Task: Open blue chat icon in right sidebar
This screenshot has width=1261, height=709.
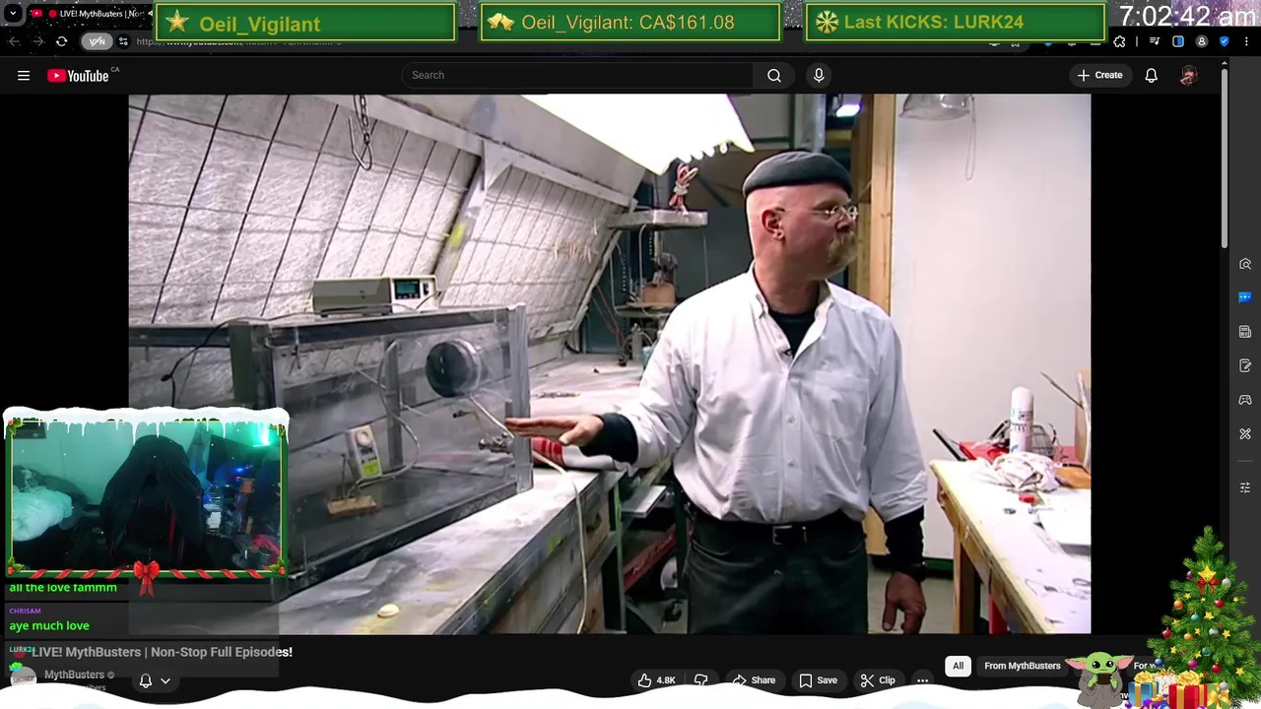Action: click(x=1245, y=297)
